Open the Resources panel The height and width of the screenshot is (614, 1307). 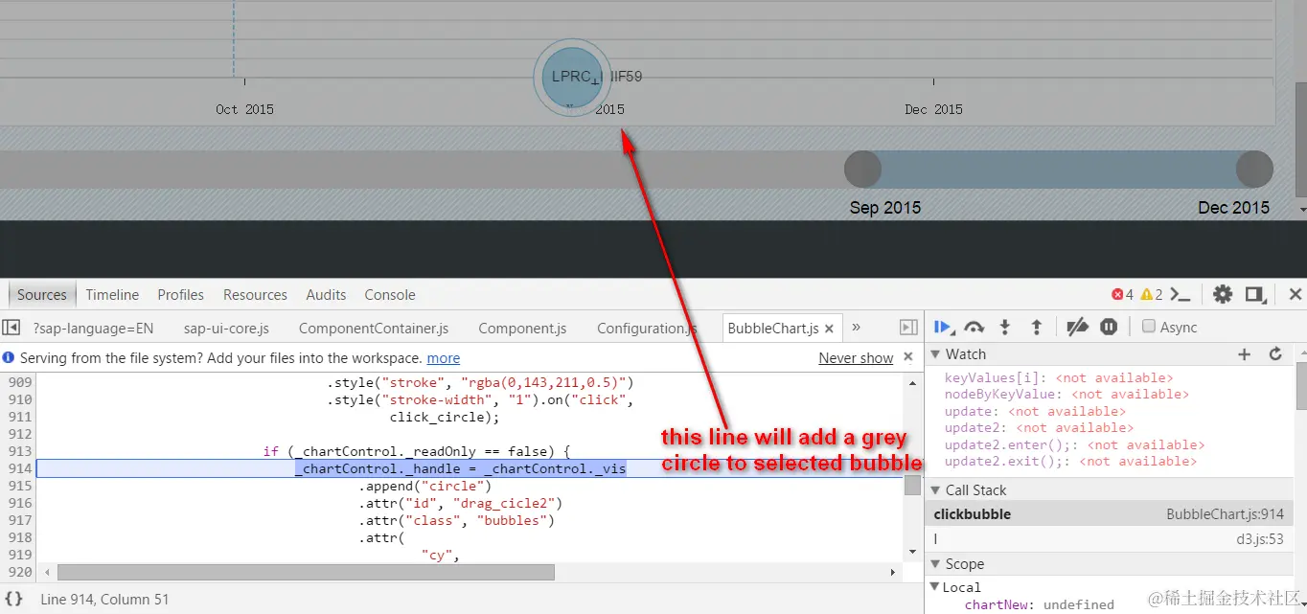tap(255, 294)
